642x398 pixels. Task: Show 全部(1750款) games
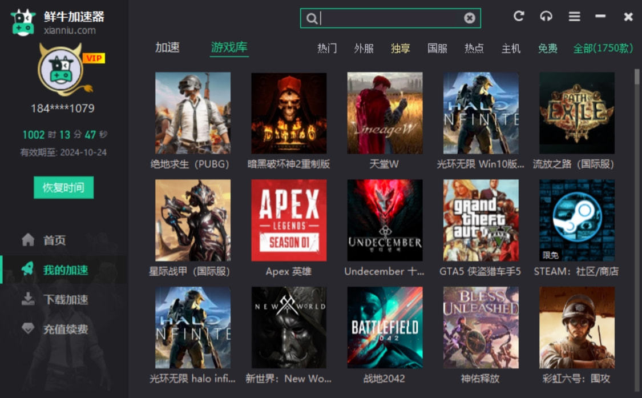click(603, 49)
